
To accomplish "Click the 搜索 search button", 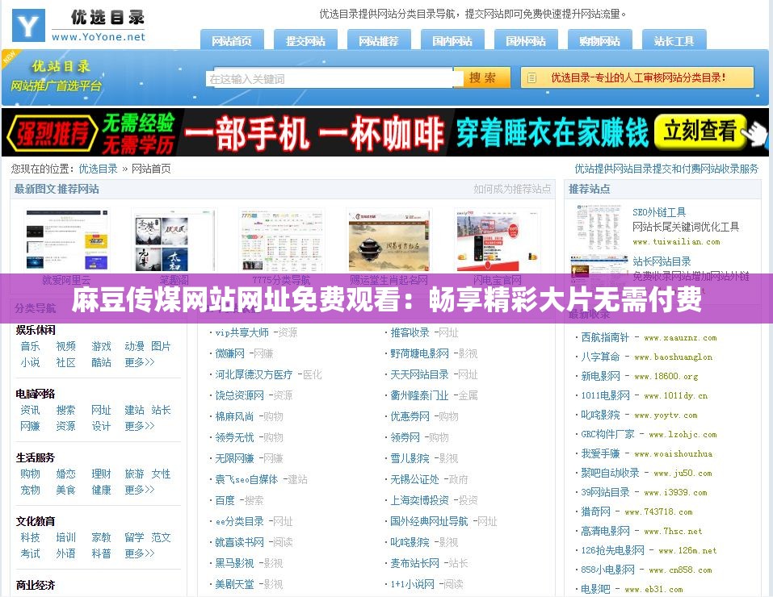I will (483, 77).
